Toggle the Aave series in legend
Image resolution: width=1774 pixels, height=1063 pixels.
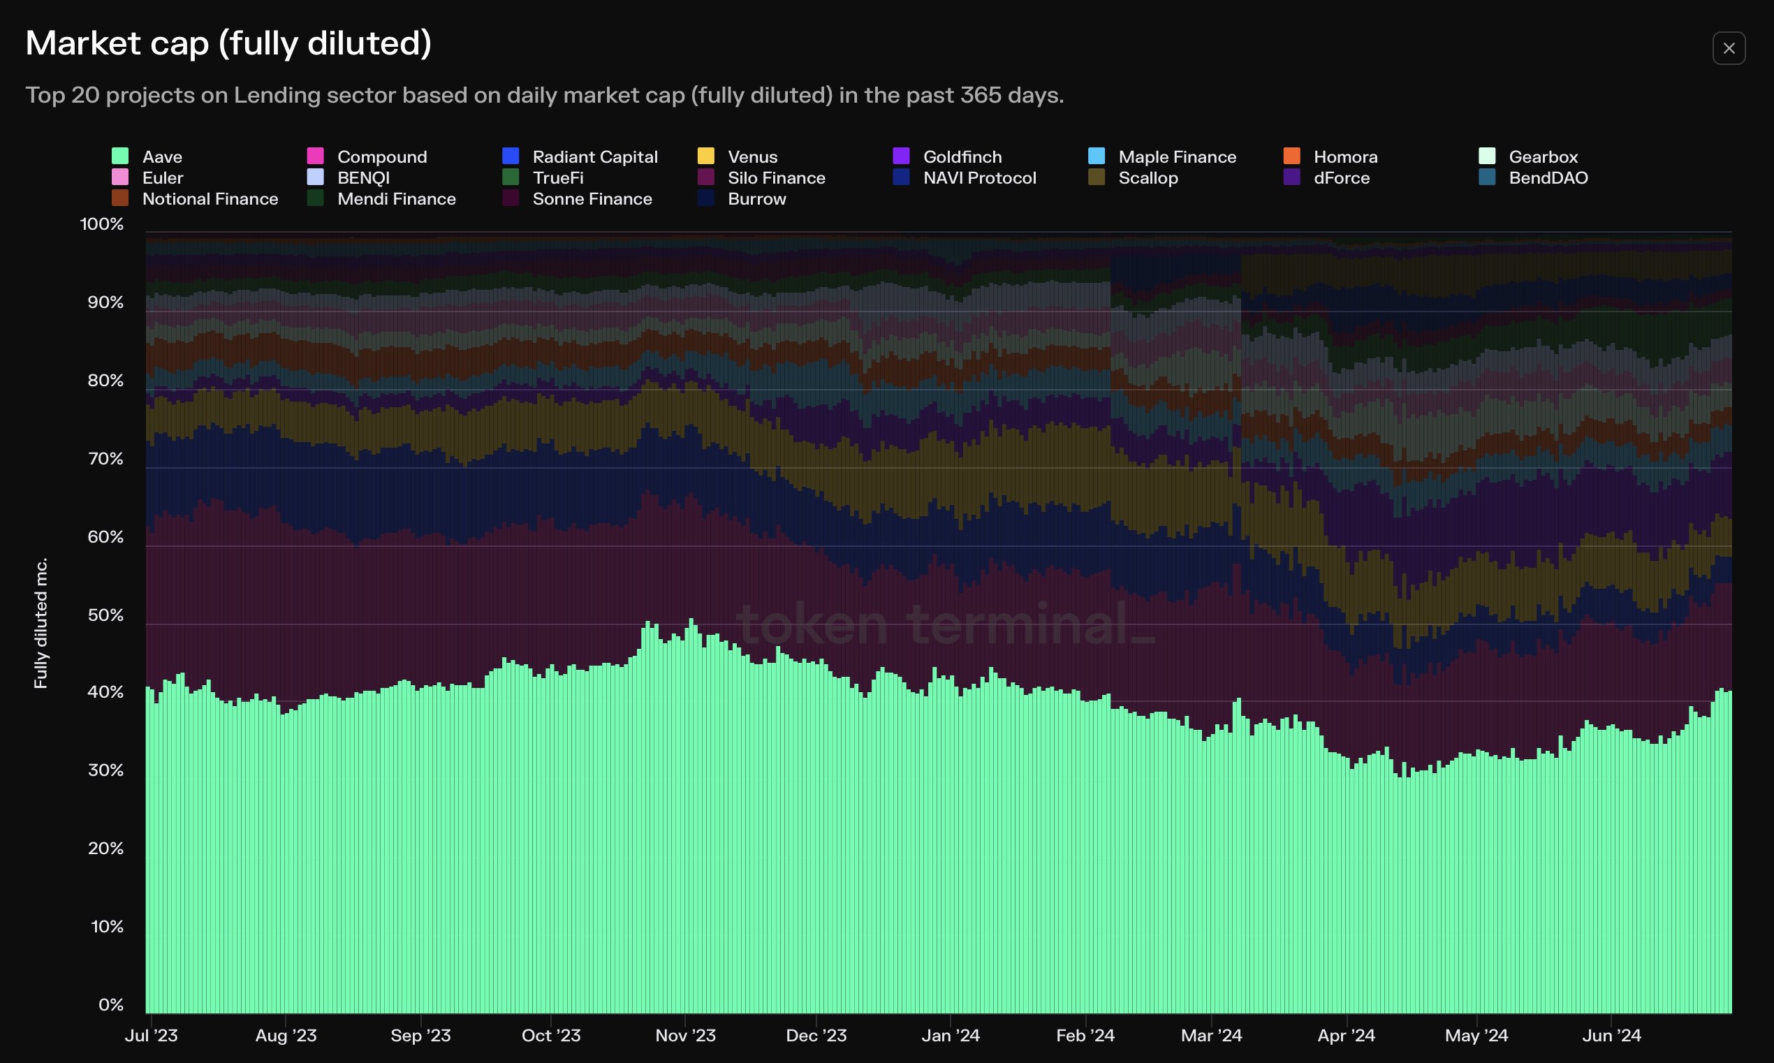[x=147, y=156]
